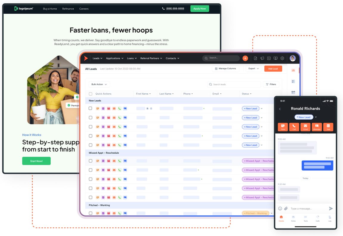This screenshot has height=236, width=343.
Task: Click Apply Now on the website
Action: pyautogui.click(x=200, y=9)
